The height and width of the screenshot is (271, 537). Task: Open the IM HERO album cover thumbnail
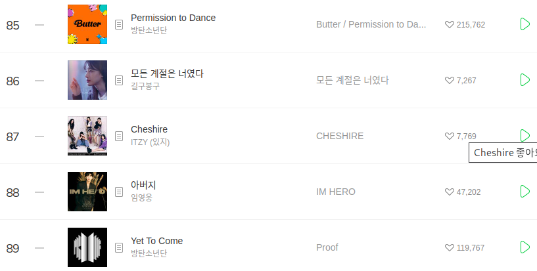point(87,192)
